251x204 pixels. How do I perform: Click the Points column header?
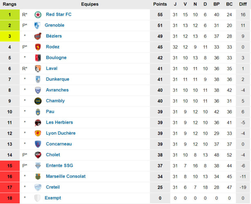pos(160,4)
